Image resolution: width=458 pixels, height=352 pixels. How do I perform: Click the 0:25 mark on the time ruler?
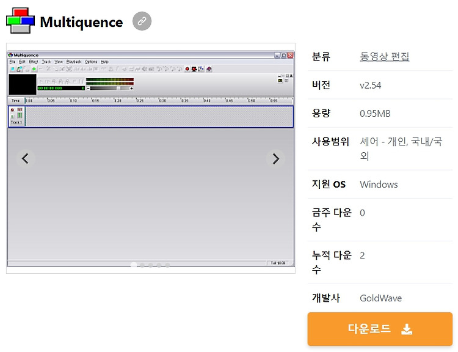[x=140, y=101]
